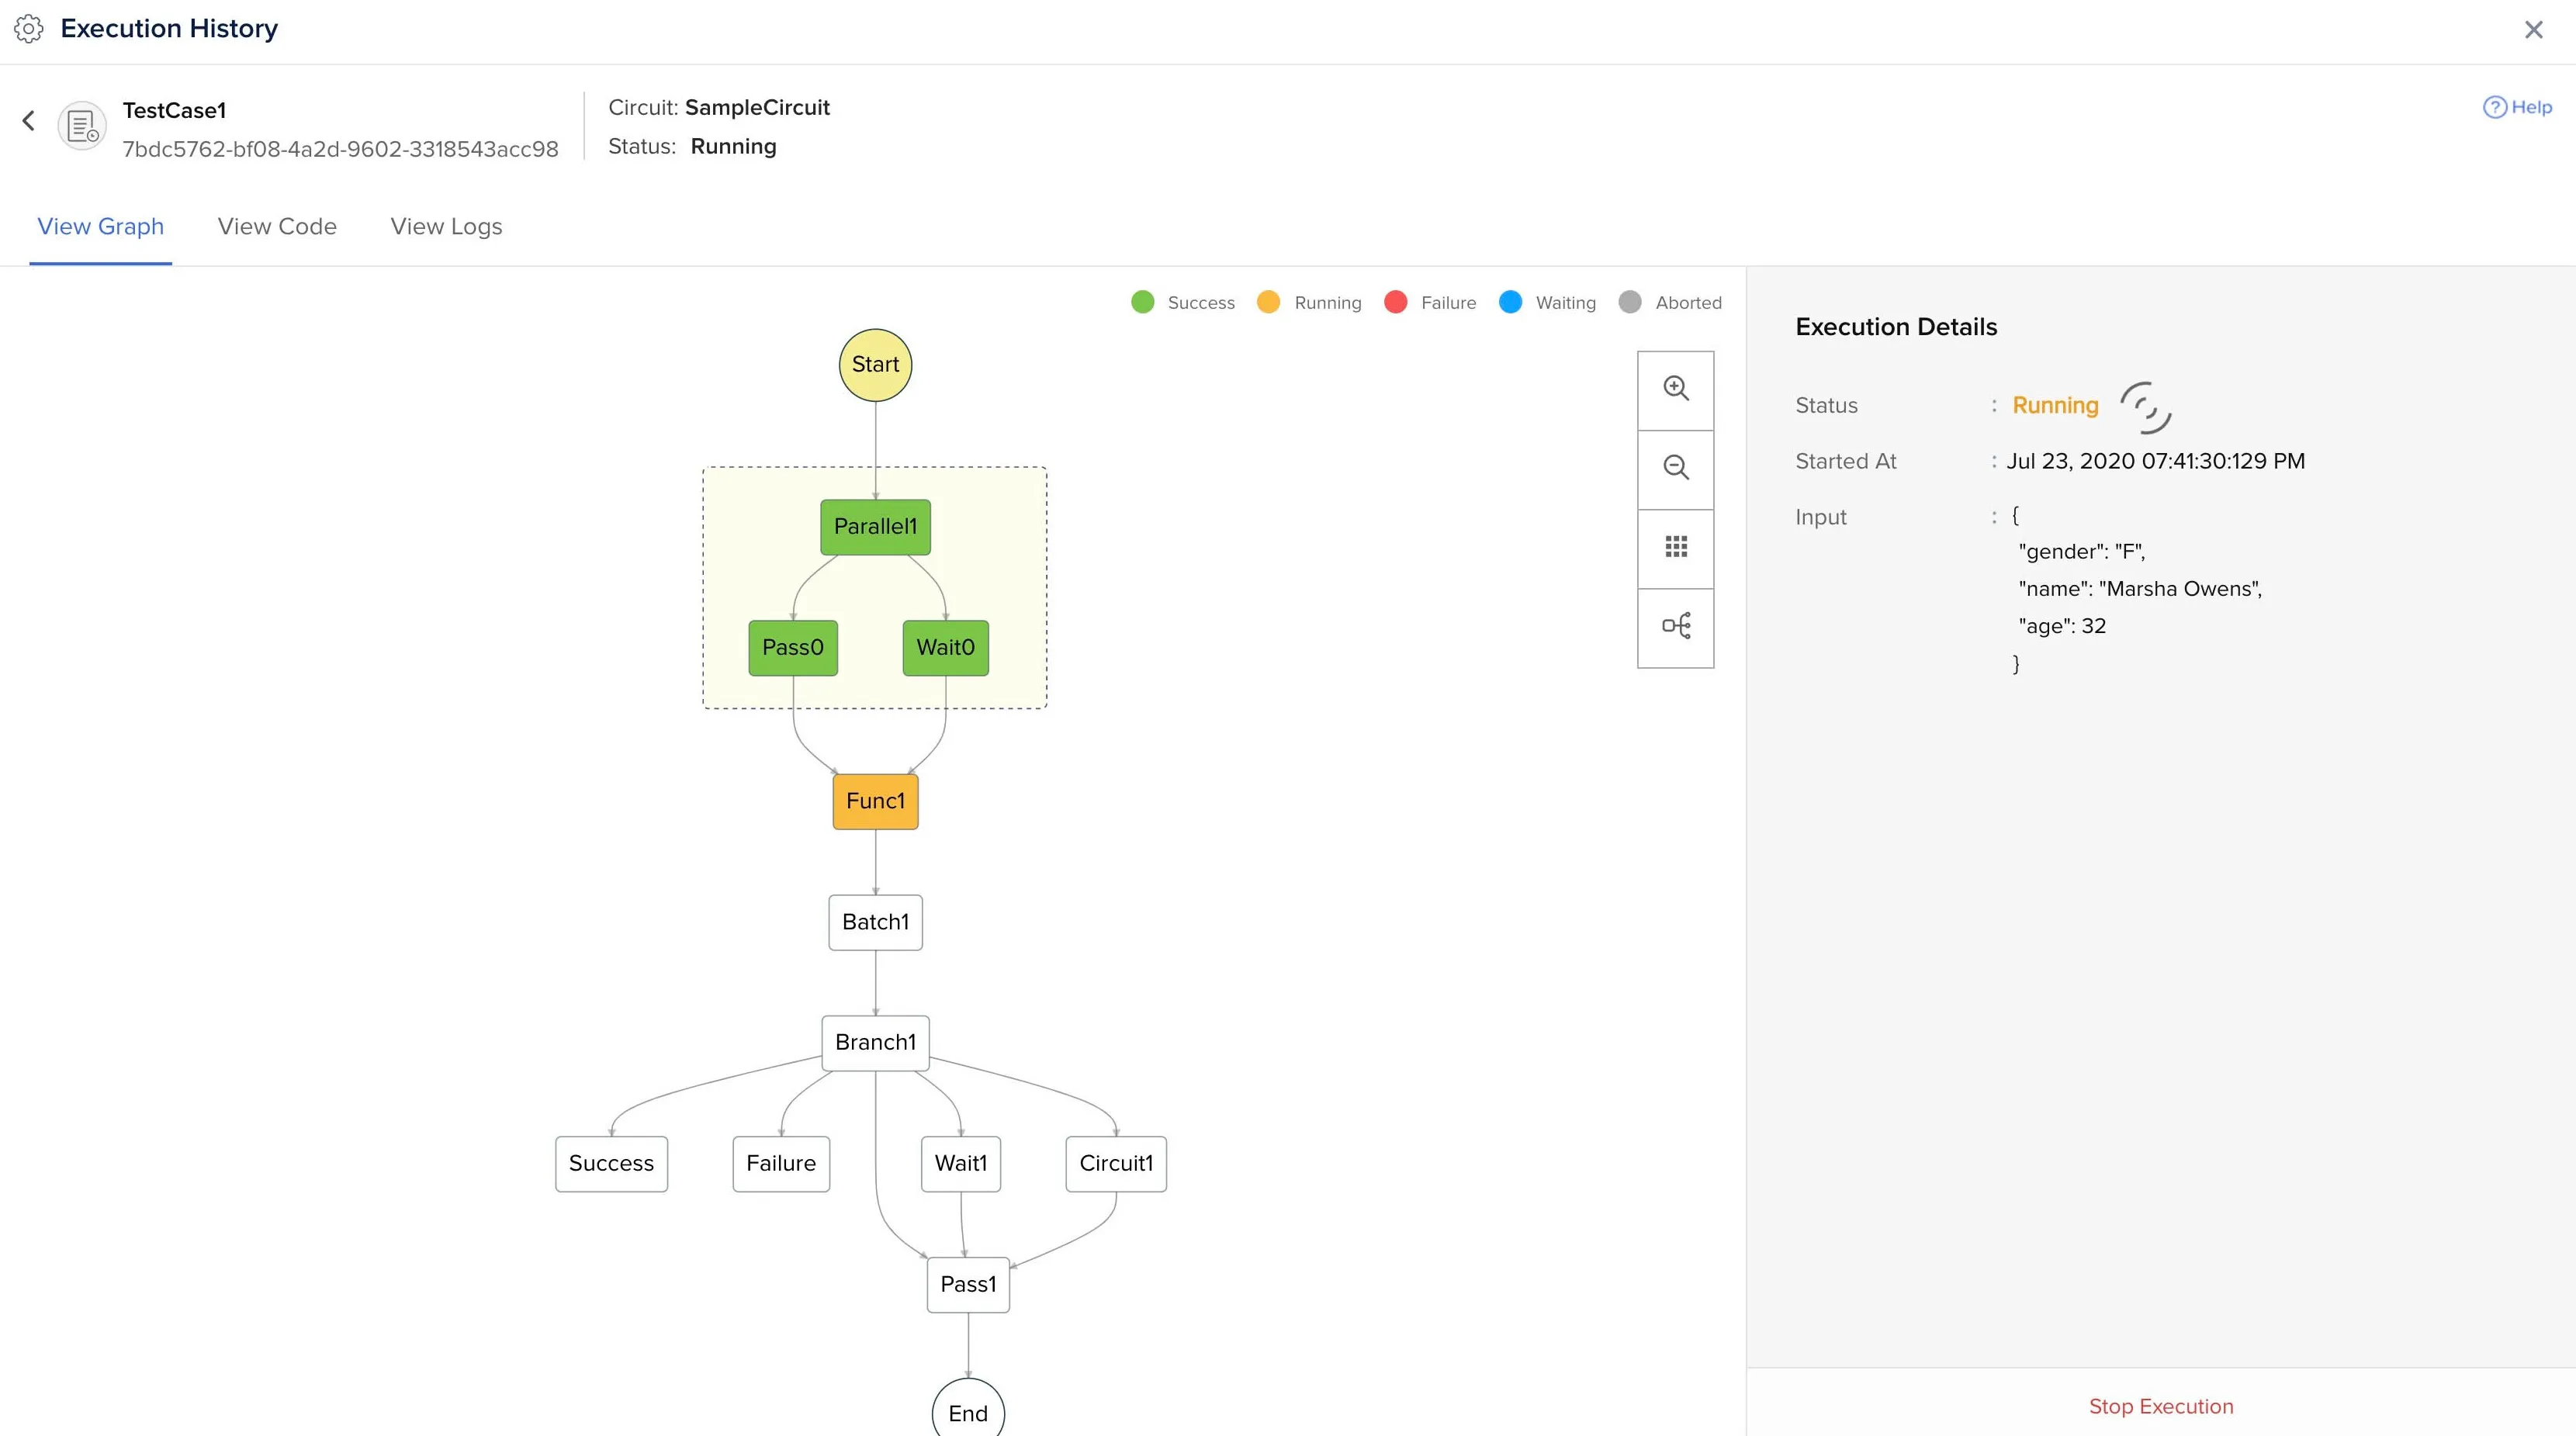Viewport: 2576px width, 1436px height.
Task: Click the red Failure legend dot
Action: [1395, 302]
